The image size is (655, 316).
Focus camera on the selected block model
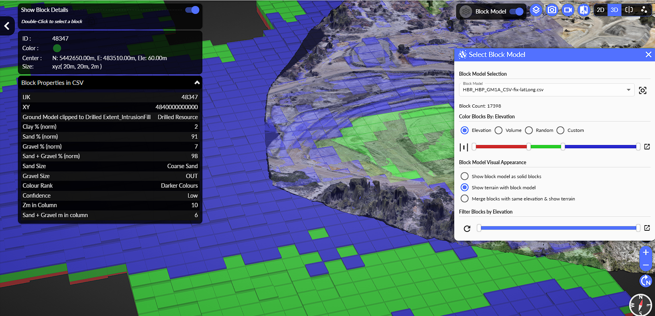643,90
